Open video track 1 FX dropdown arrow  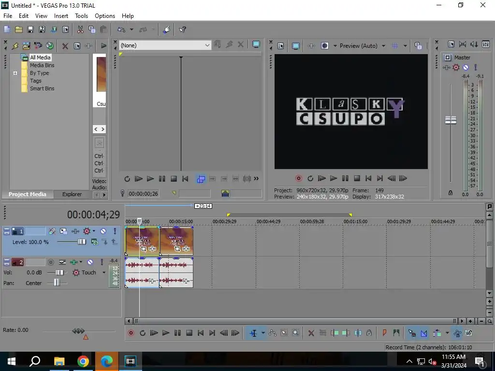click(94, 231)
